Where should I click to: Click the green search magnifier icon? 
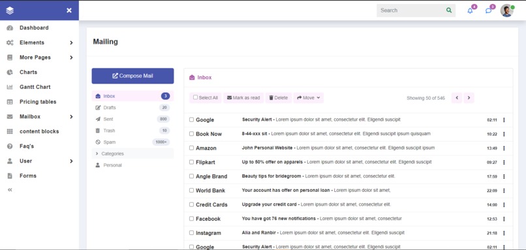449,10
